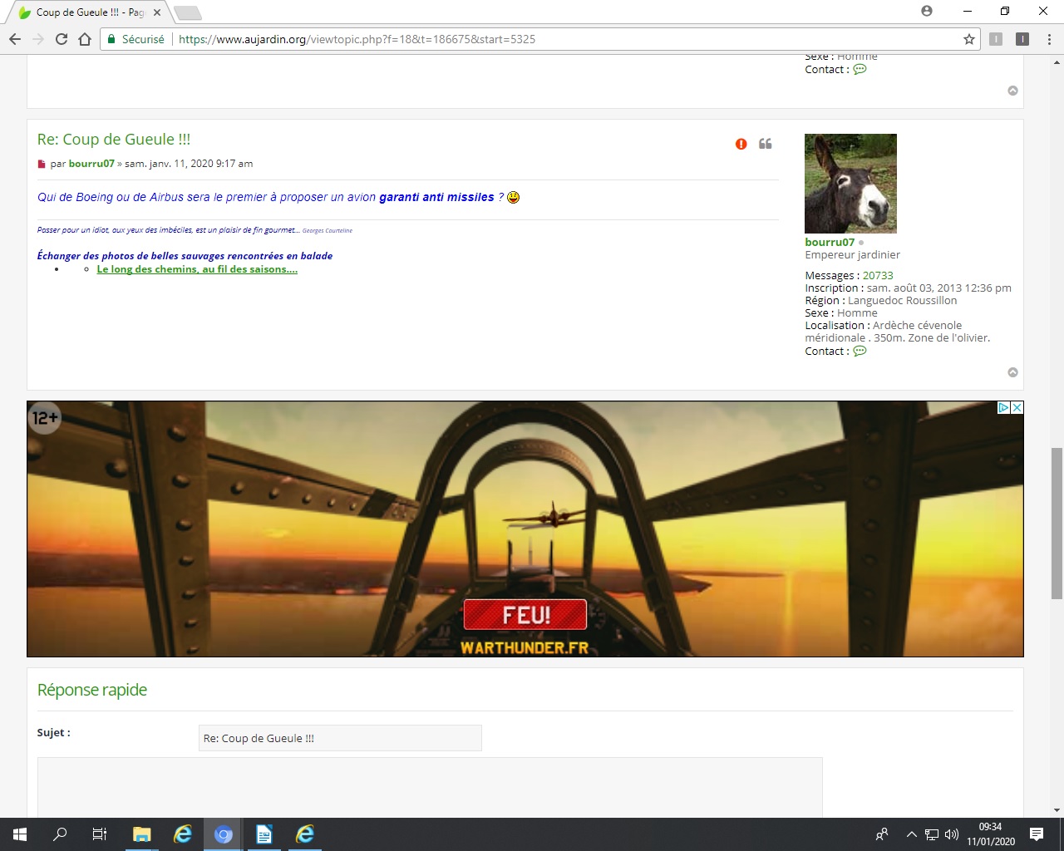The height and width of the screenshot is (851, 1064).
Task: Jump to top using arrow below bourru07's profile
Action: 1012,372
